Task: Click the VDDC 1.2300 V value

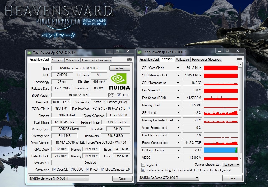Action: [192, 158]
